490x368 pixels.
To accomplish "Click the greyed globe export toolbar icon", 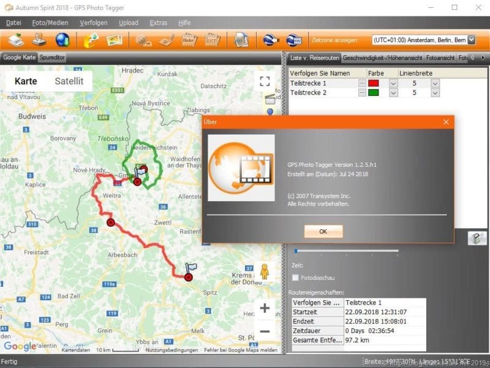I will tap(143, 40).
